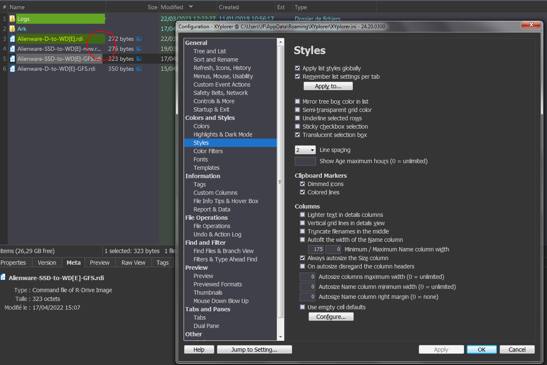
Task: Uncheck Always autosize the Size column
Action: [x=302, y=258]
